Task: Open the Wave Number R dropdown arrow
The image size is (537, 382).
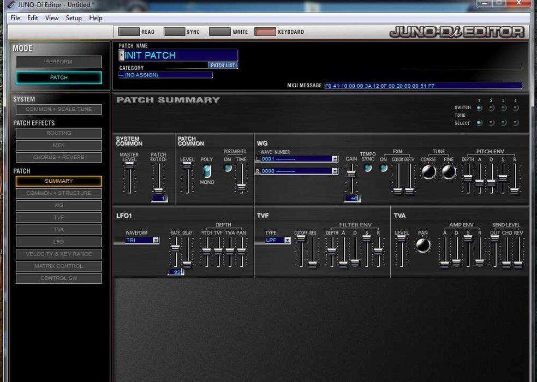Action: (335, 171)
